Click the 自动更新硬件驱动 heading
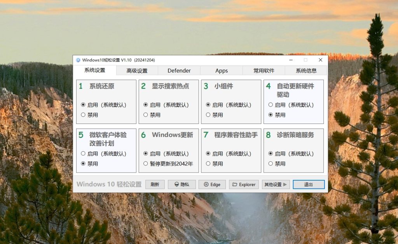 click(295, 90)
